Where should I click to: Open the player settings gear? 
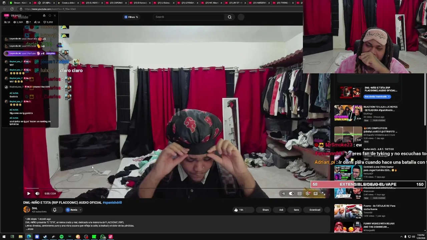click(x=308, y=193)
